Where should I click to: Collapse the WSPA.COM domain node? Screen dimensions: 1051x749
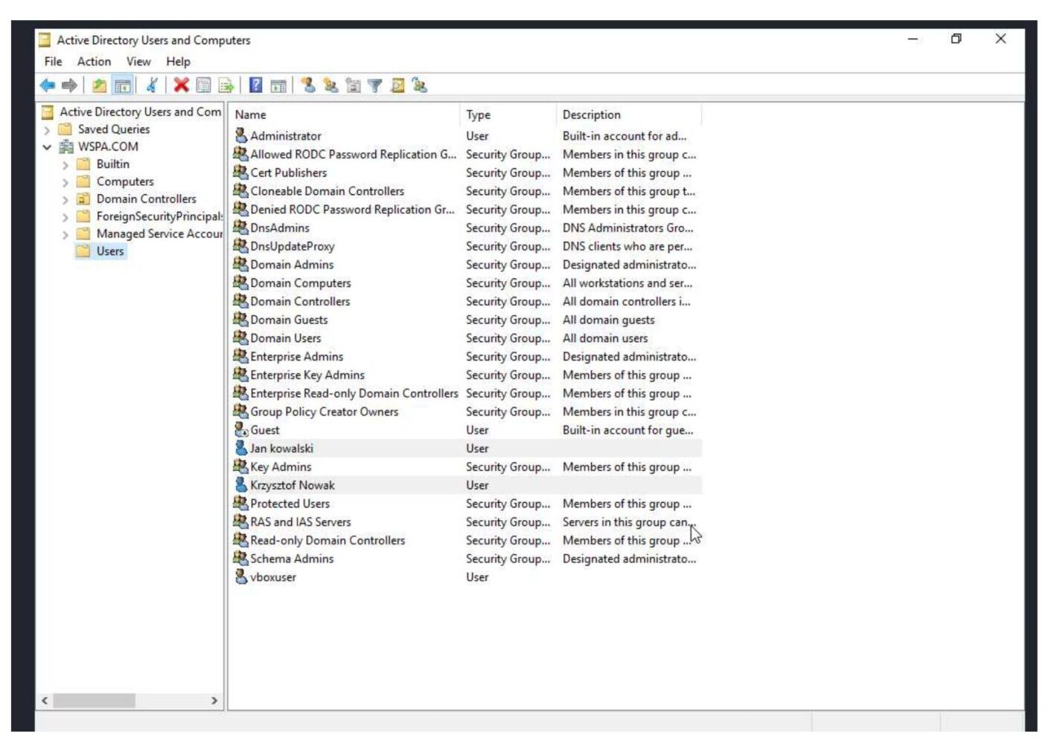[47, 147]
